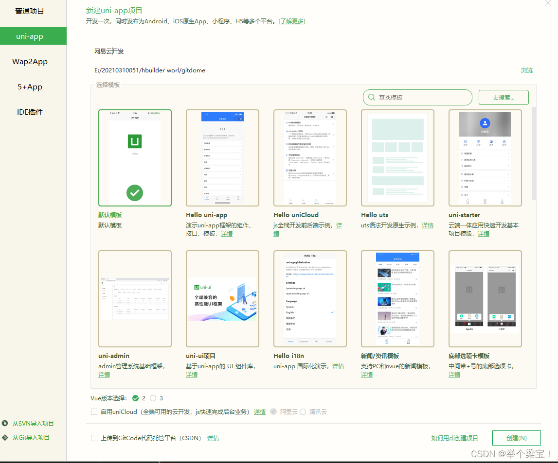Click the project name field 网易云开发
Screen dimensions: 558x463
[313, 51]
